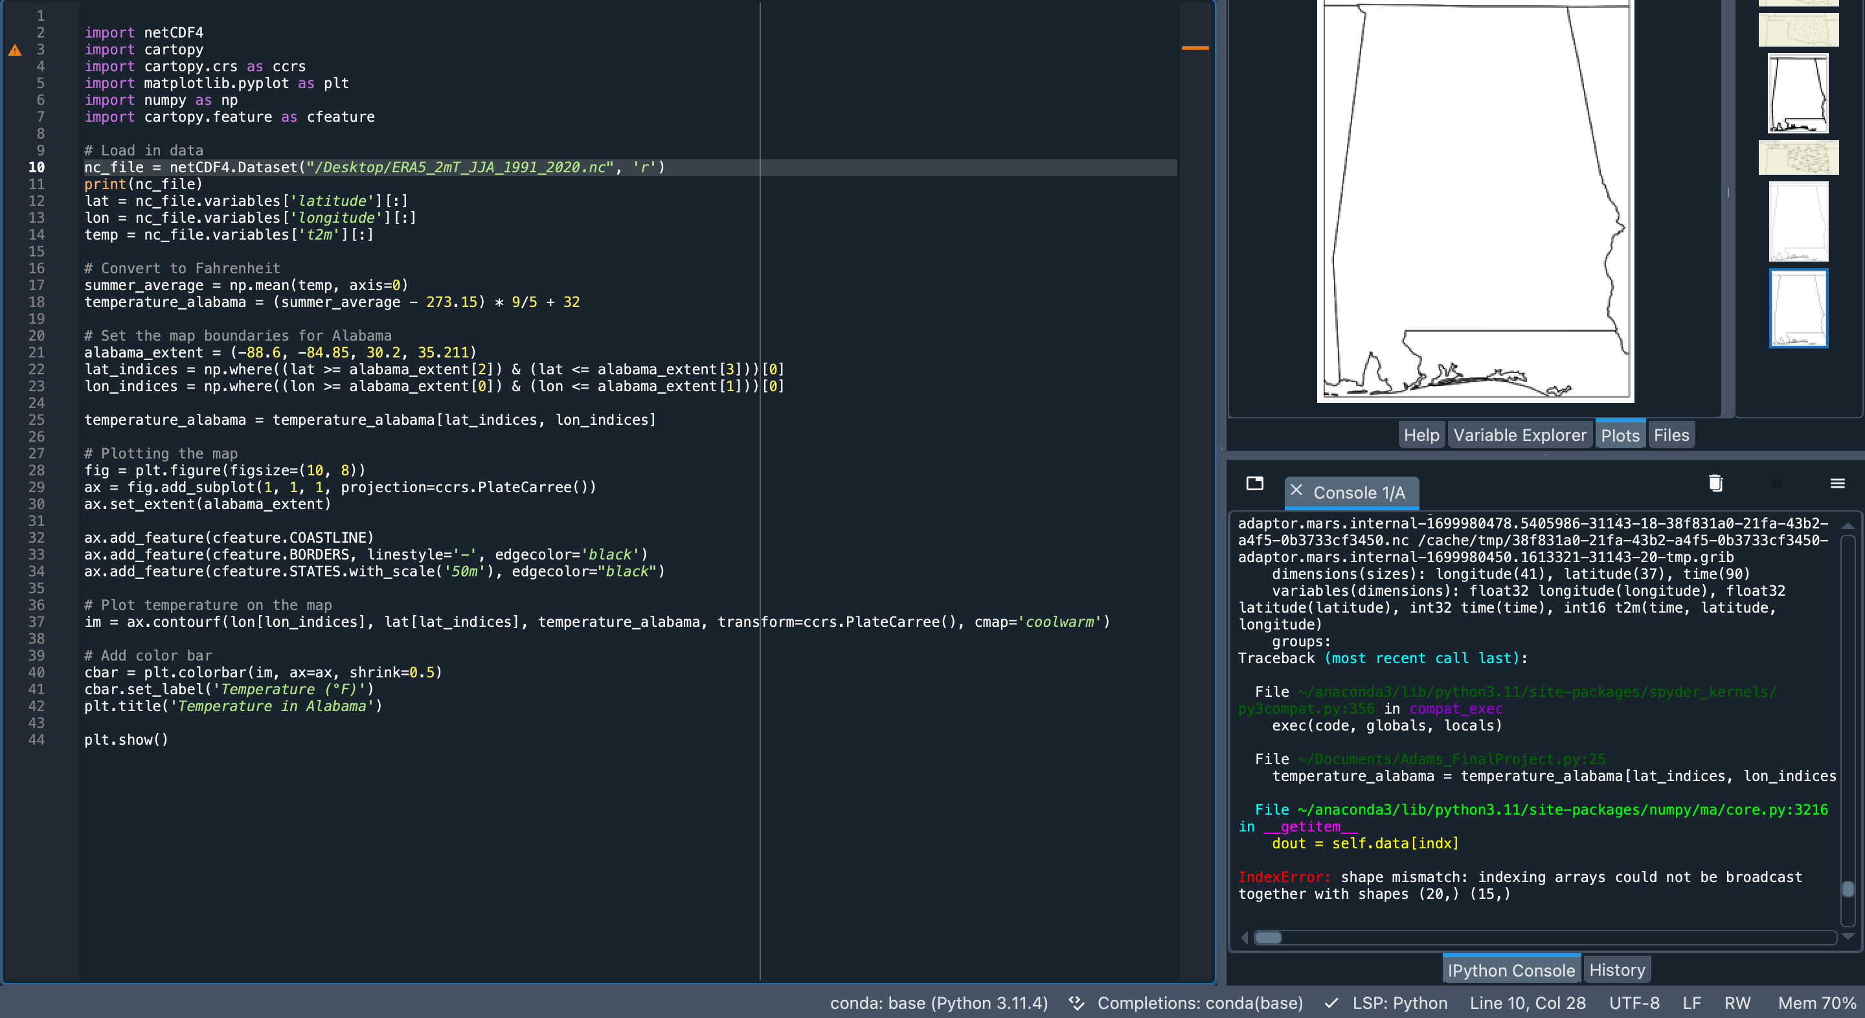Click the console vertical scrollbar thumb
This screenshot has width=1865, height=1018.
coord(1848,888)
